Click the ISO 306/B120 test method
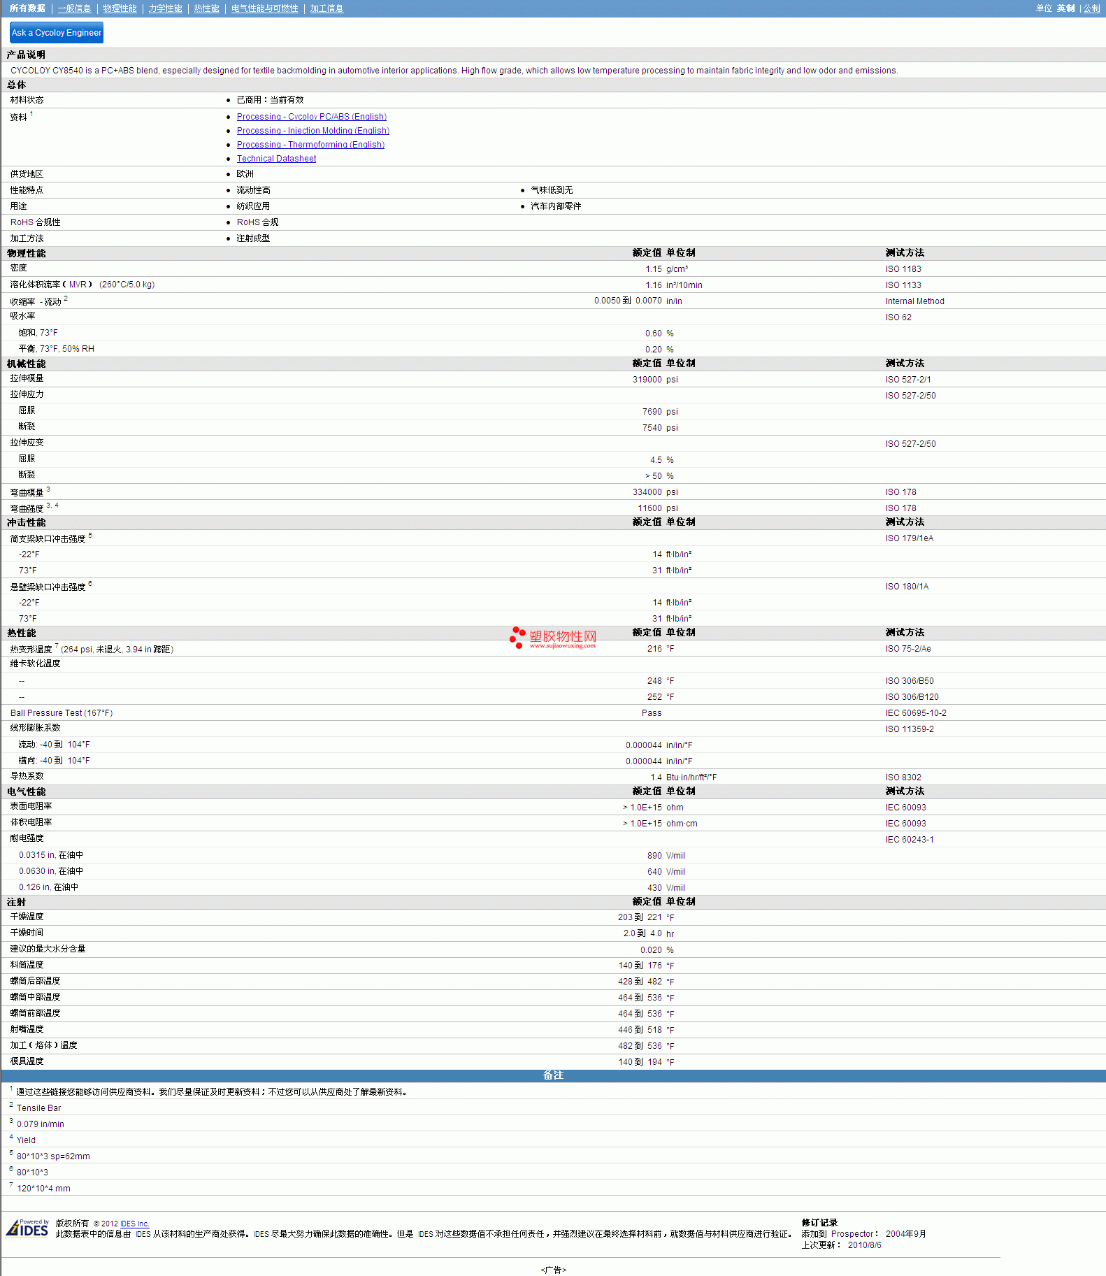The width and height of the screenshot is (1106, 1276). (912, 697)
